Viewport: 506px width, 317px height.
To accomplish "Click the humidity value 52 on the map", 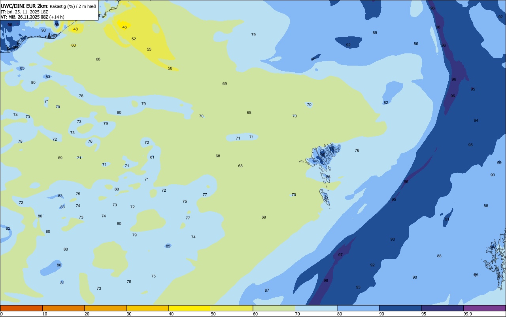I will coord(134,39).
